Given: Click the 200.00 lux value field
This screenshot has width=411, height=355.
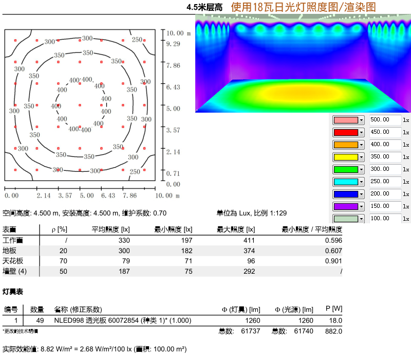Looking at the screenshot, I should point(385,194).
